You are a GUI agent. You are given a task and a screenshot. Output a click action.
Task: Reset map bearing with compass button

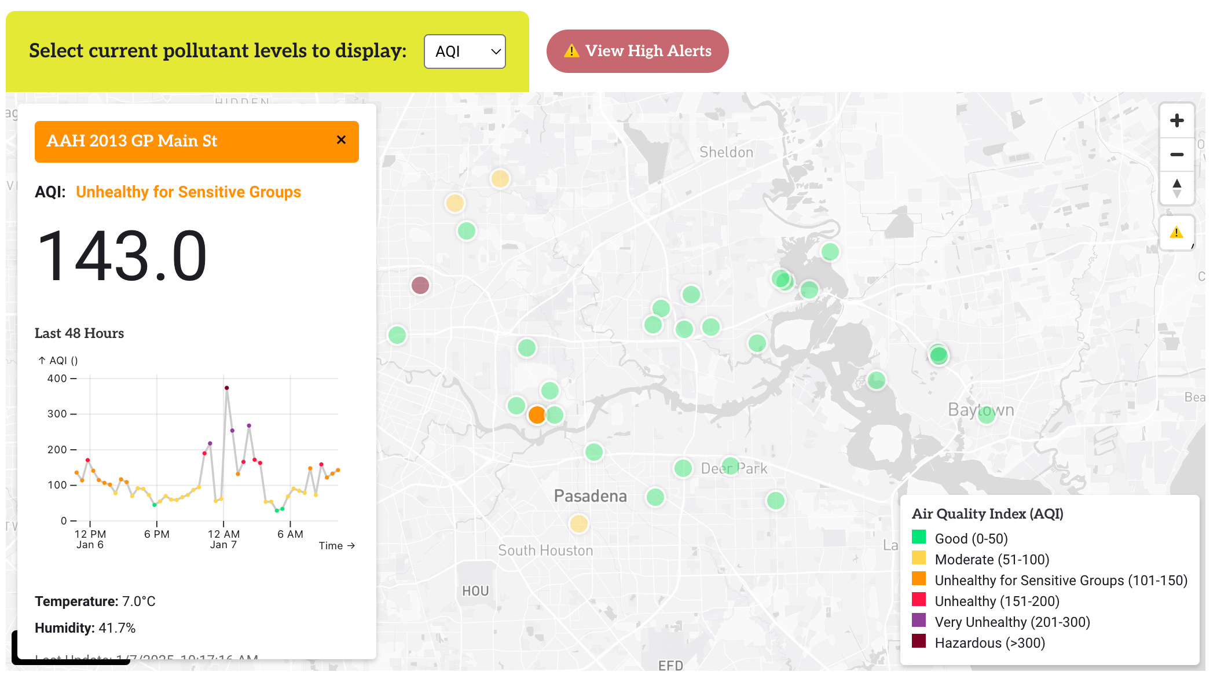[x=1176, y=188]
